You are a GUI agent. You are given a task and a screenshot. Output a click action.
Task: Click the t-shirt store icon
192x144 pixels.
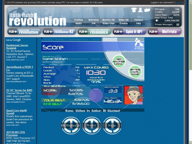click(x=134, y=10)
